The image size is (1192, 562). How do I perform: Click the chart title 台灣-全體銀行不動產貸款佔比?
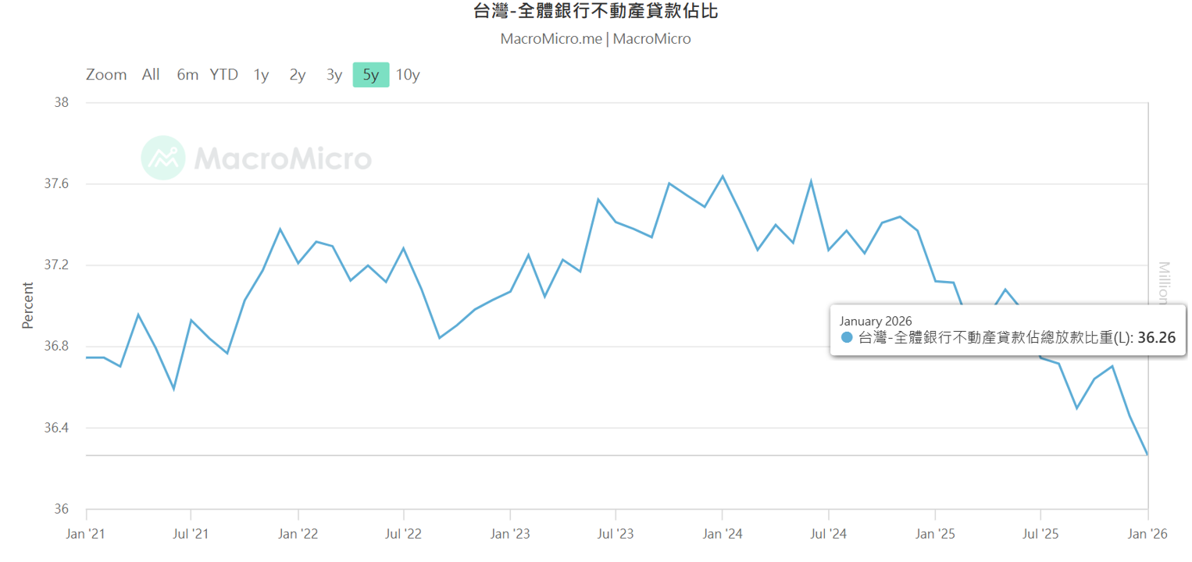click(596, 11)
